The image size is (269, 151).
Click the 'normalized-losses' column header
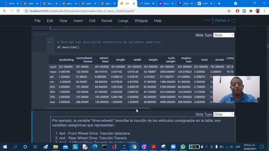coord(84,60)
